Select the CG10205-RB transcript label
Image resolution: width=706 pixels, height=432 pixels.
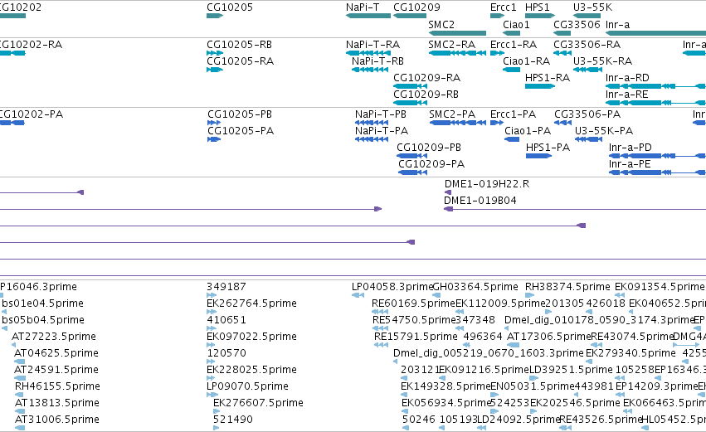pyautogui.click(x=239, y=45)
